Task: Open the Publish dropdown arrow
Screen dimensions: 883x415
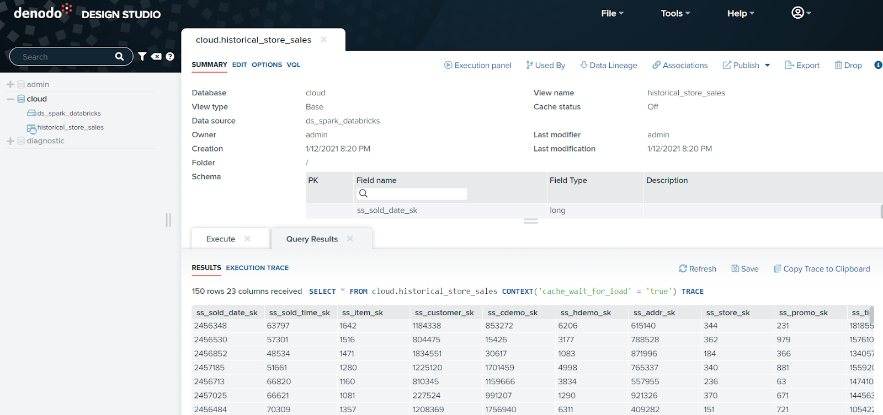Action: pyautogui.click(x=767, y=65)
